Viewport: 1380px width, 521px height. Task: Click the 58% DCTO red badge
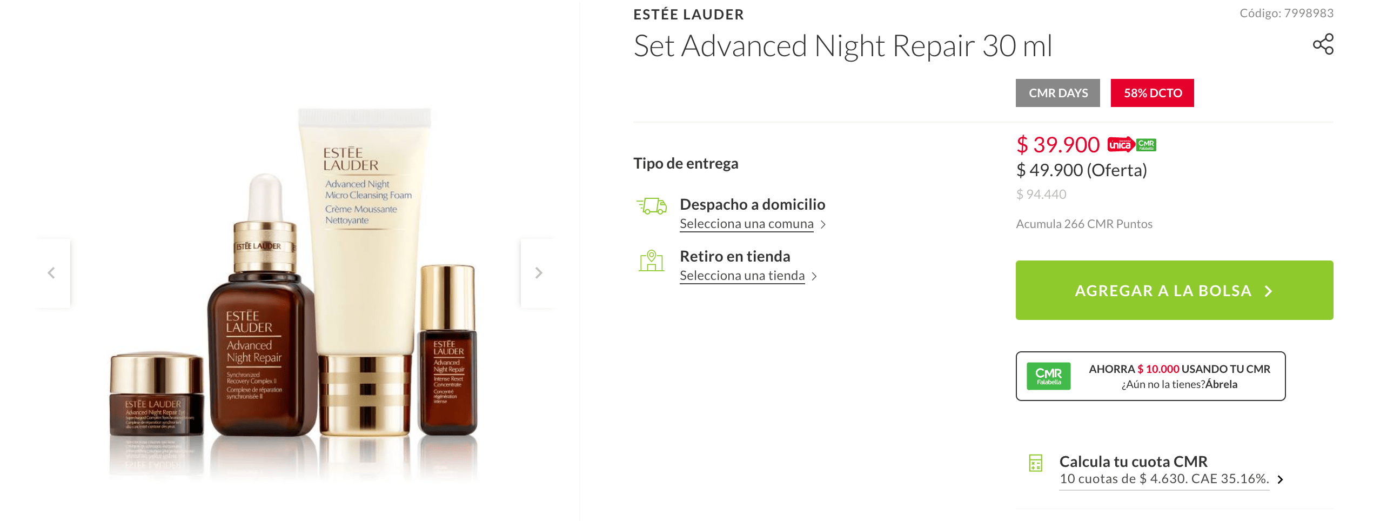click(x=1152, y=93)
